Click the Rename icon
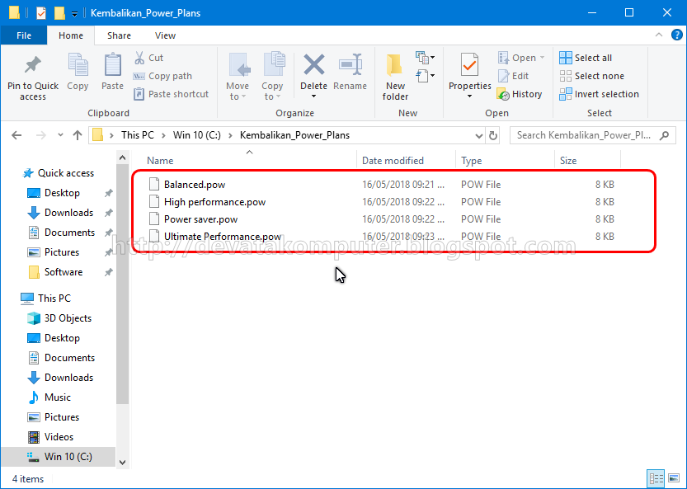The image size is (687, 489). pyautogui.click(x=350, y=65)
